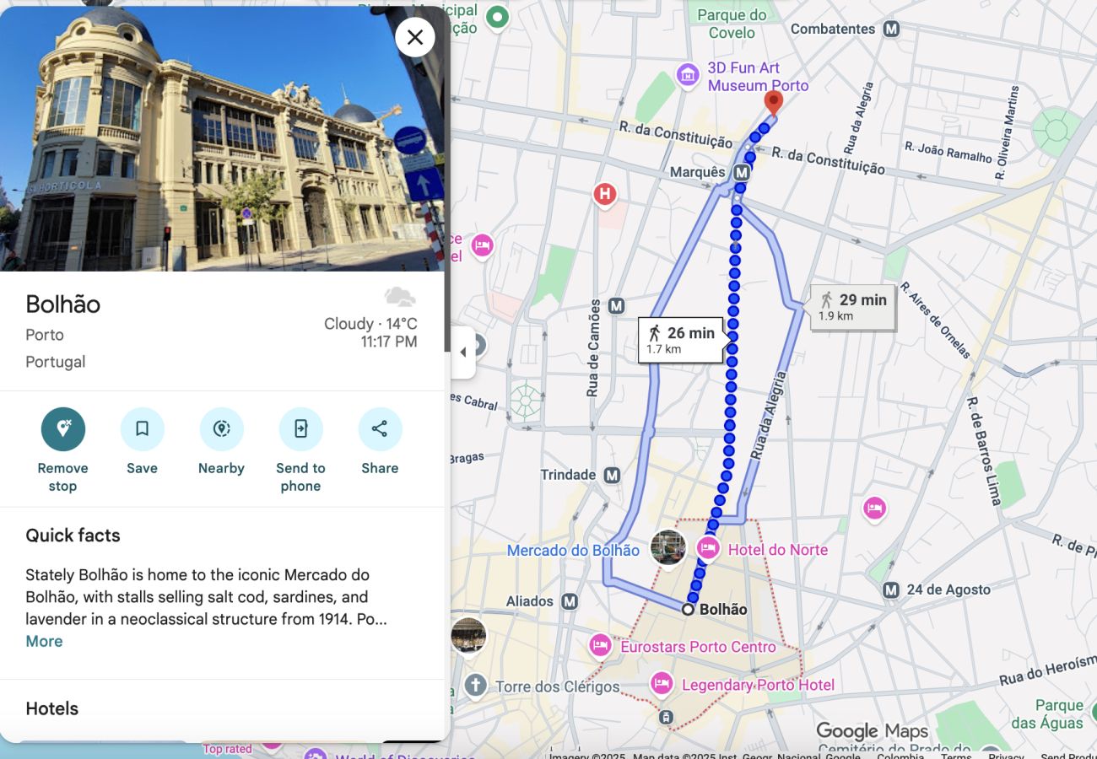
Task: Select the 26 min walking route
Action: (x=681, y=340)
